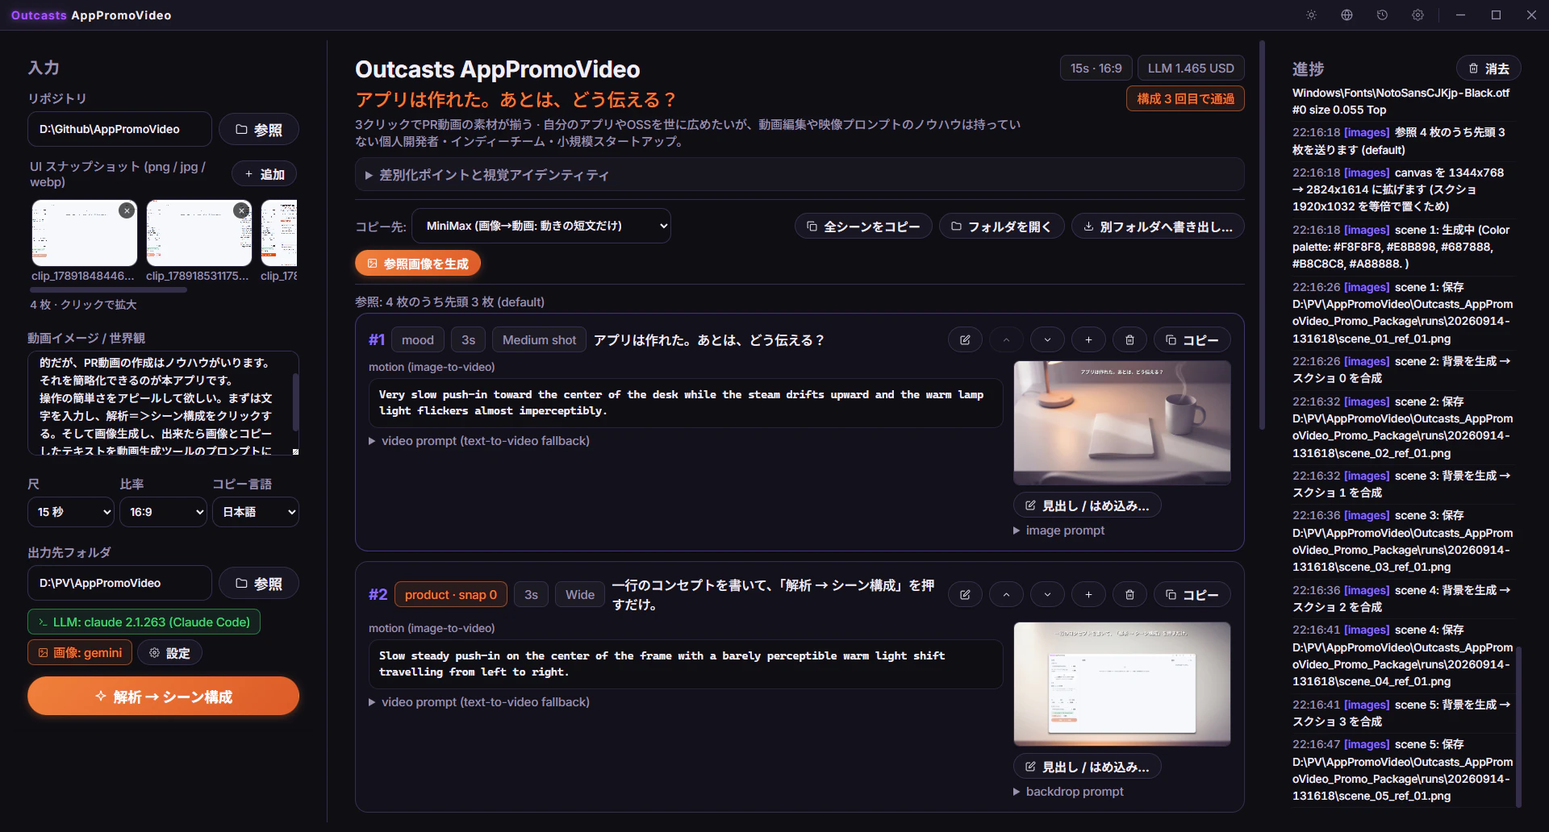Open 設定 next to the image provider

(170, 653)
